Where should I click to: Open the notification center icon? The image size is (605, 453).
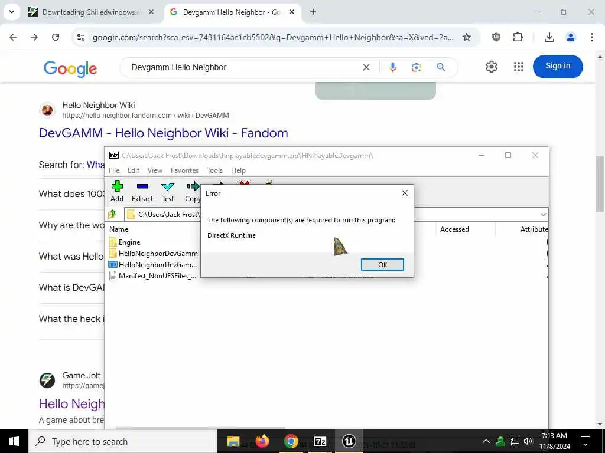(586, 441)
